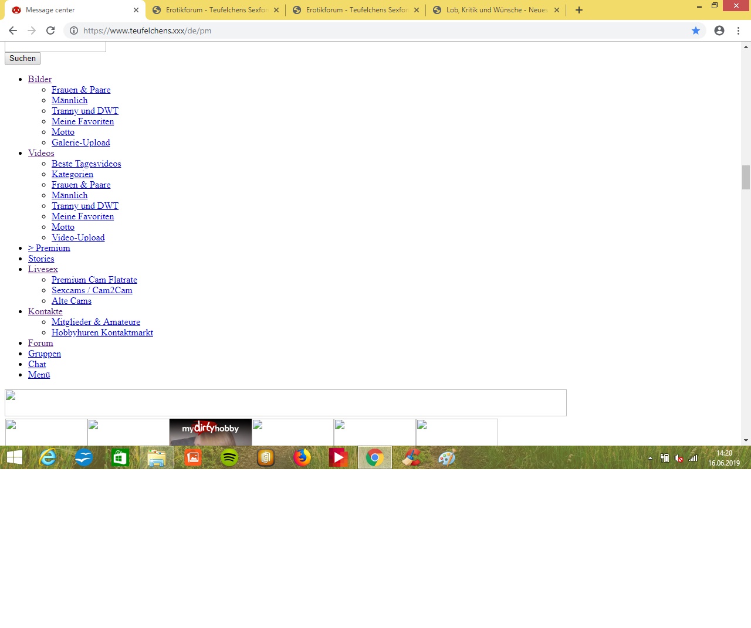Screen dimensions: 751x628
Task: Show hidden system tray icons
Action: point(650,458)
